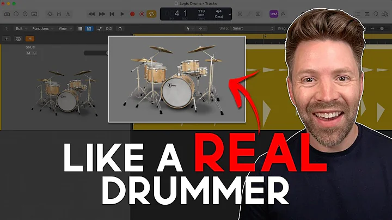This screenshot has width=392, height=220.
Task: Click the Rewind transport button
Action: (x=91, y=14)
